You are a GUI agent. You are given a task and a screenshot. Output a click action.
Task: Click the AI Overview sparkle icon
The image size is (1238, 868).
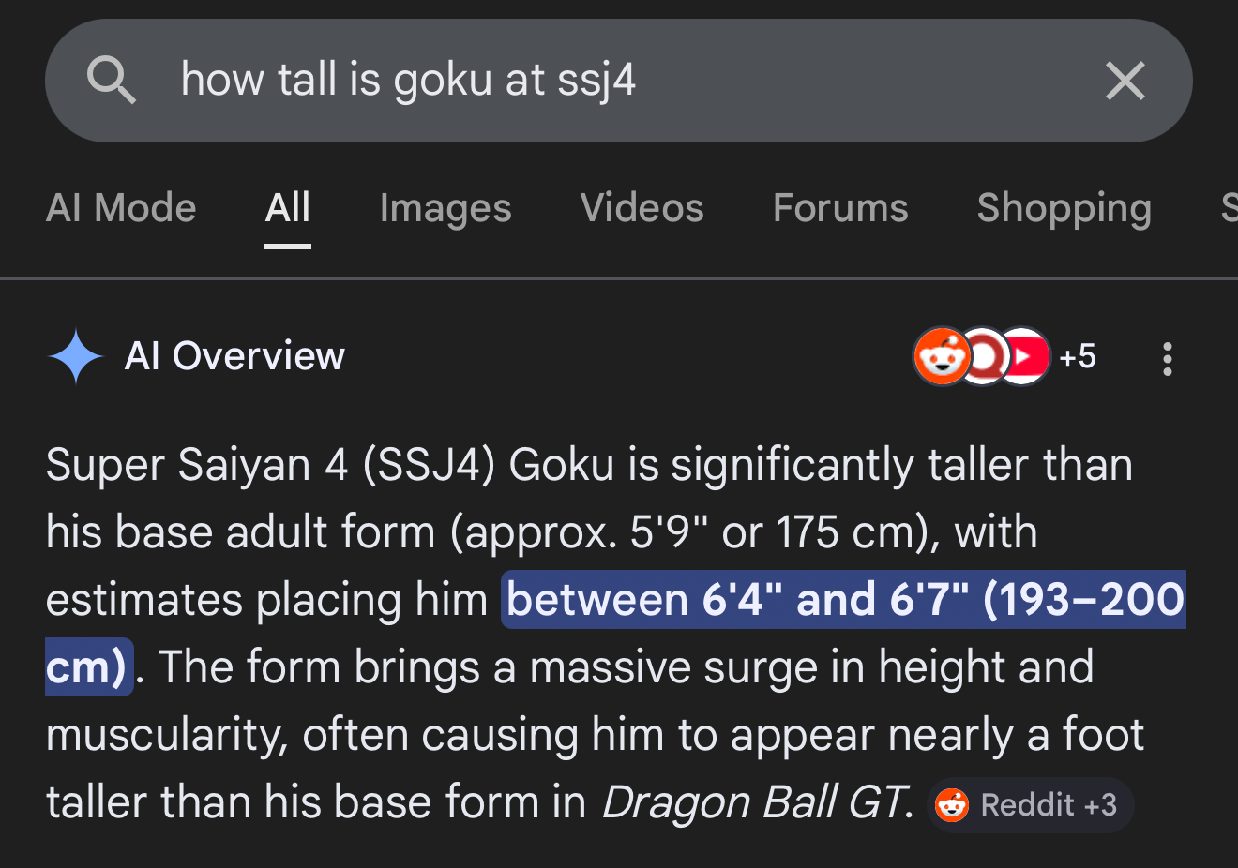tap(75, 357)
